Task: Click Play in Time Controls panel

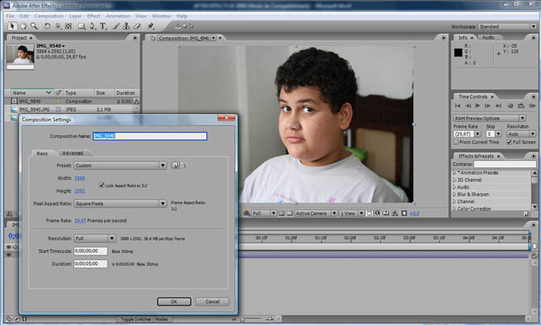Action: (478, 106)
